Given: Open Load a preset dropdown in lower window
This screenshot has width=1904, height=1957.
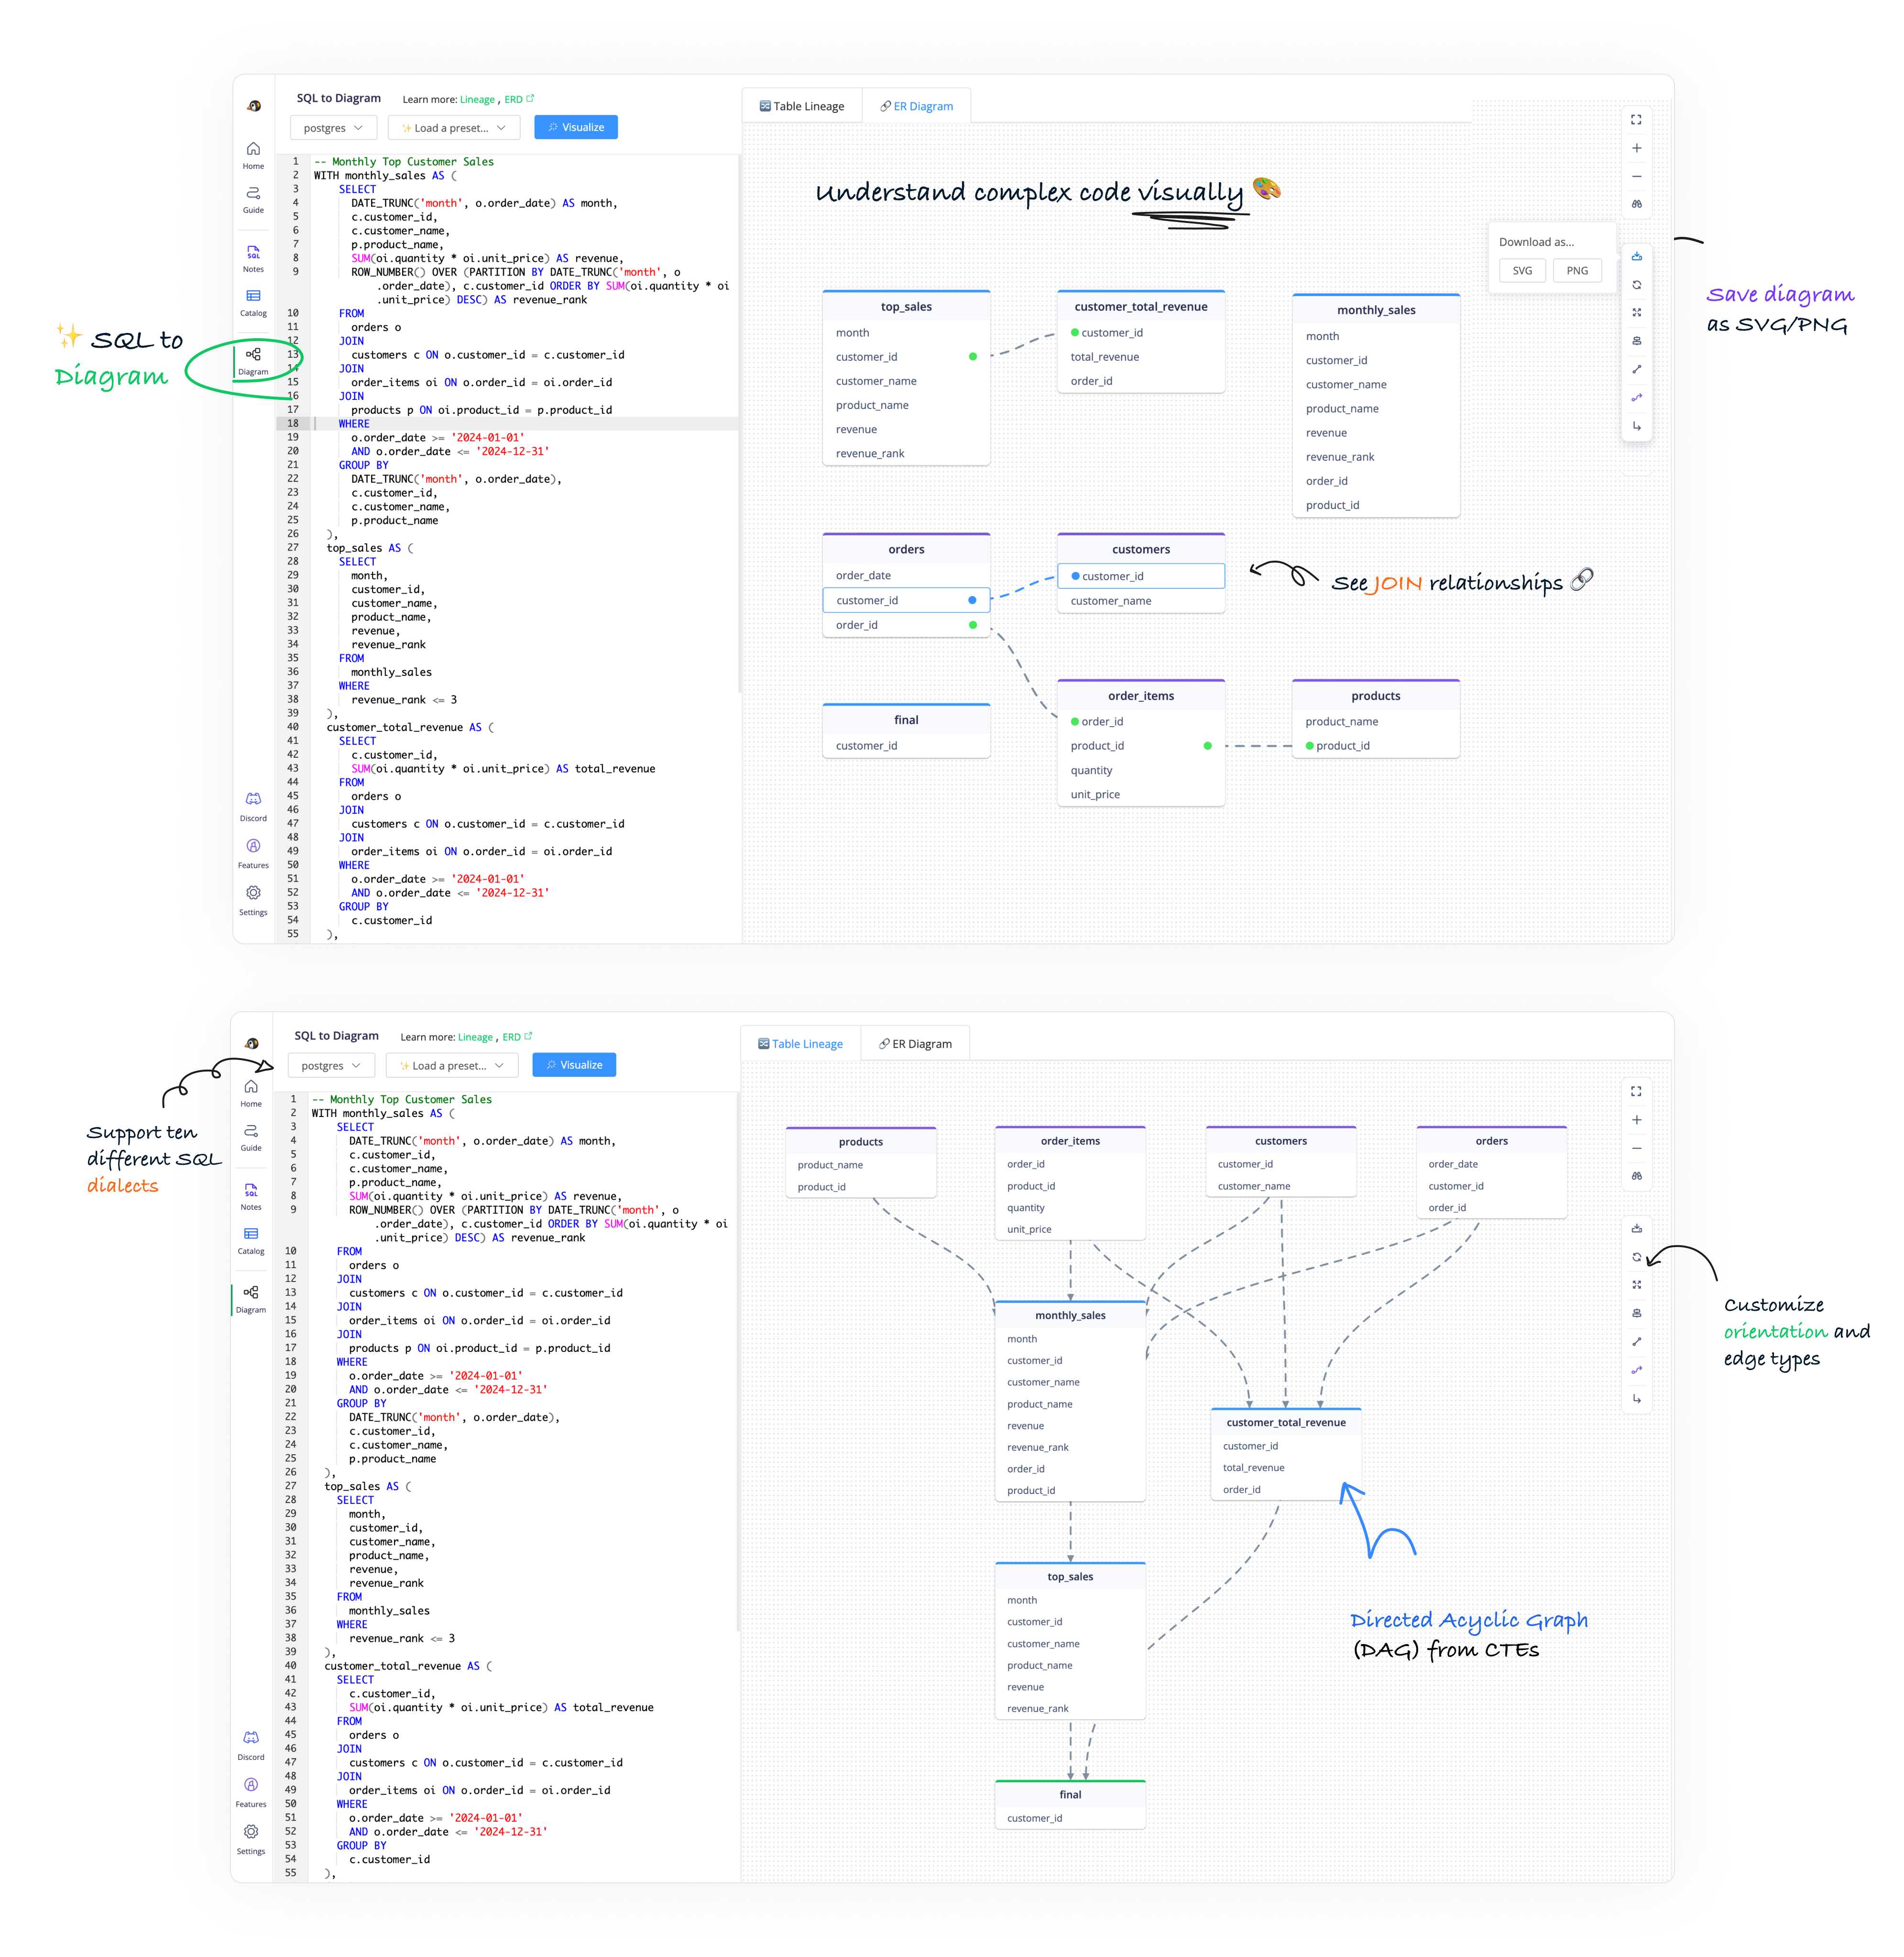Looking at the screenshot, I should [452, 1065].
